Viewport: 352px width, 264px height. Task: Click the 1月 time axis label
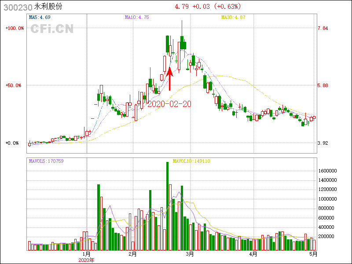click(87, 254)
